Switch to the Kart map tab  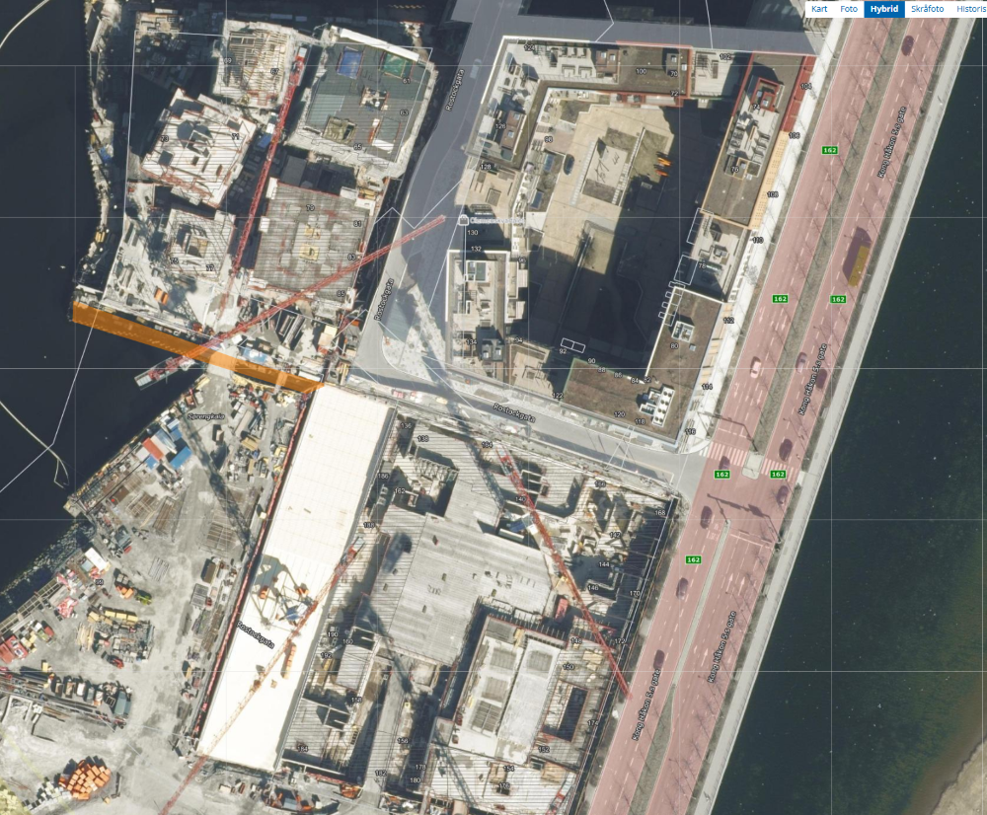point(819,9)
